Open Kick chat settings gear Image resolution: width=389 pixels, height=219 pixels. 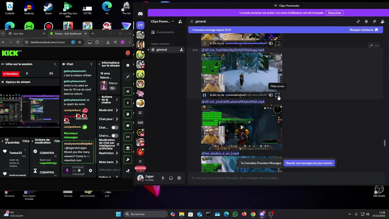[x=90, y=171]
